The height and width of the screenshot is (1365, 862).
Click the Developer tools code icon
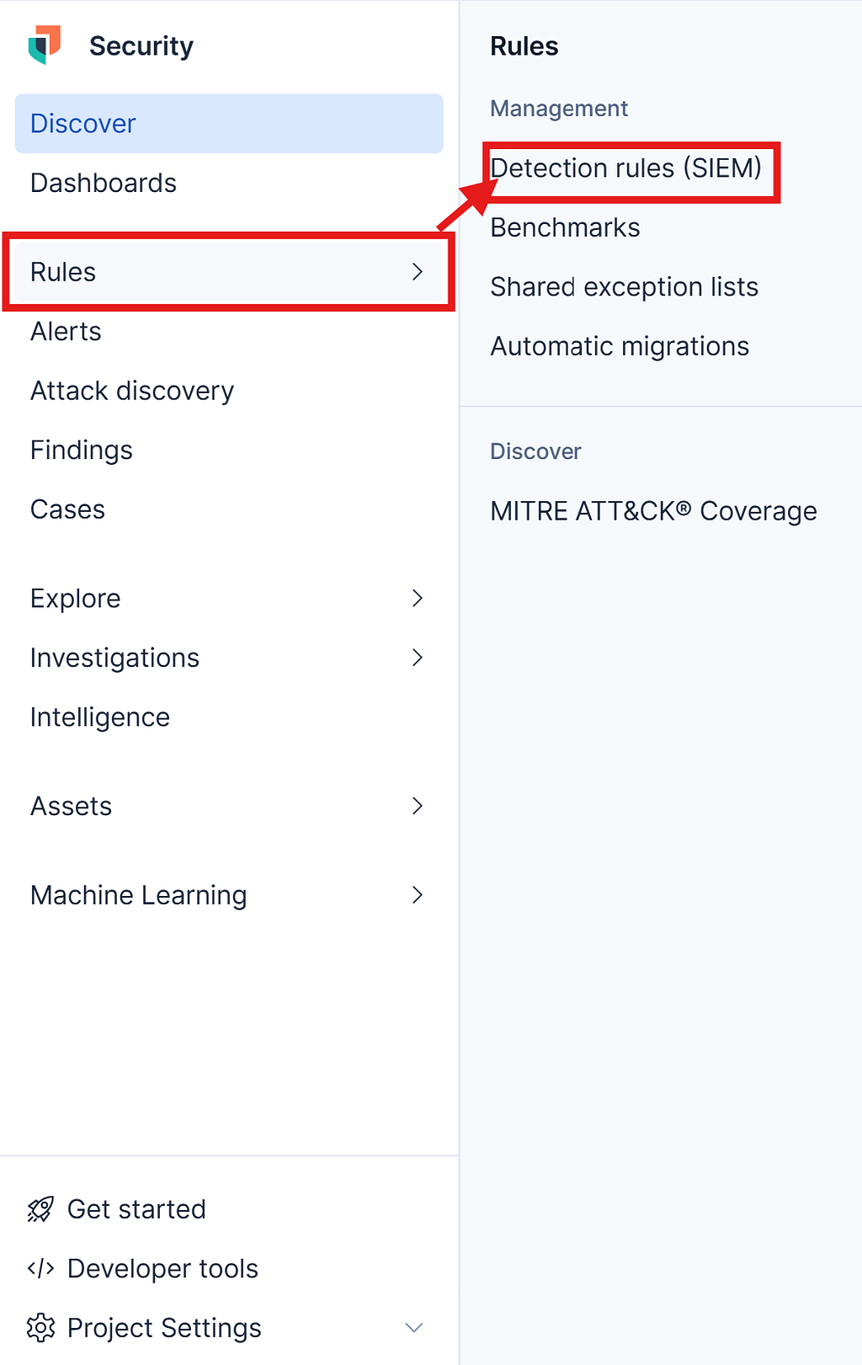coord(40,1268)
